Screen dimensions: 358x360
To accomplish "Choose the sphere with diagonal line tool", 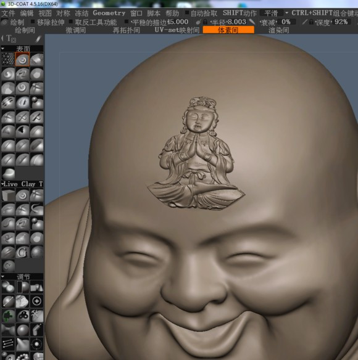I will [8, 301].
